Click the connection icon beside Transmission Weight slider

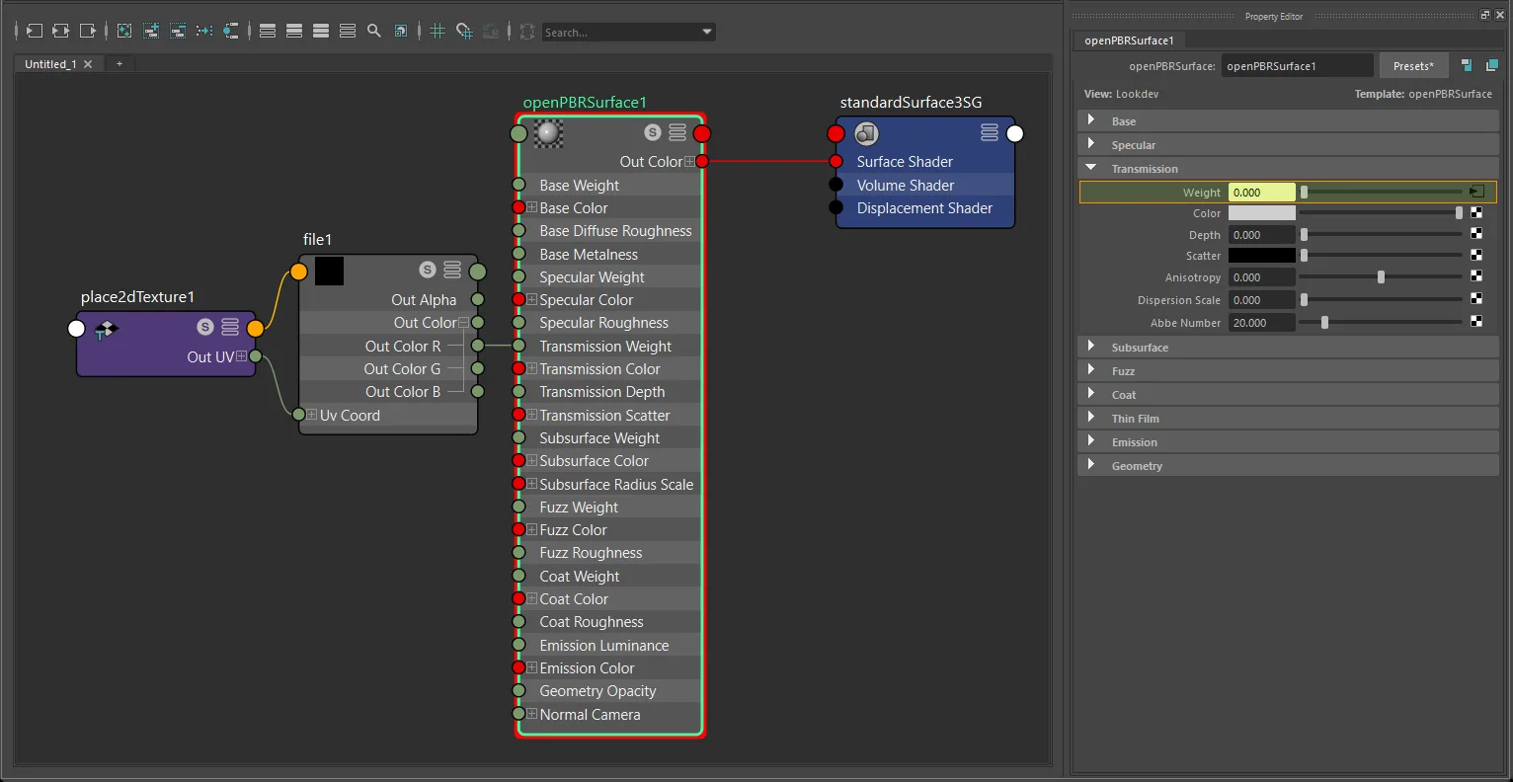tap(1476, 192)
